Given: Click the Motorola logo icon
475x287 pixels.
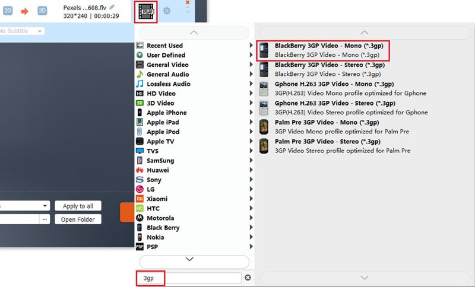Looking at the screenshot, I should pos(140,218).
